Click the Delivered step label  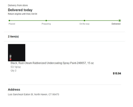(116, 24)
